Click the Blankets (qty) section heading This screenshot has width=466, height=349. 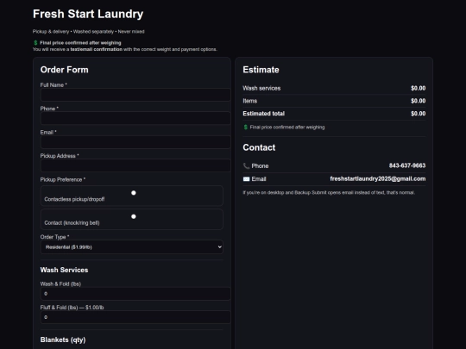click(x=63, y=340)
